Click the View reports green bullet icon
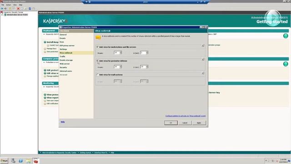Screen dimensions: 291x164 pos(45,97)
